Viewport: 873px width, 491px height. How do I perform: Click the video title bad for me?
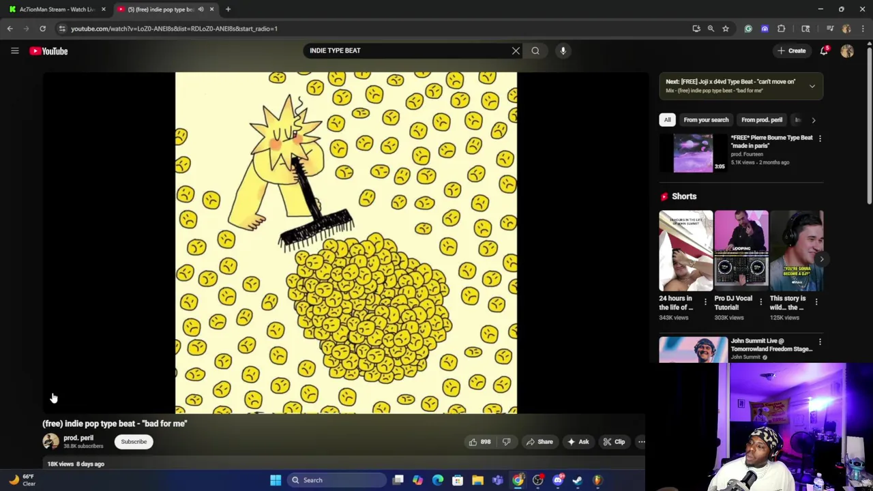pyautogui.click(x=115, y=423)
